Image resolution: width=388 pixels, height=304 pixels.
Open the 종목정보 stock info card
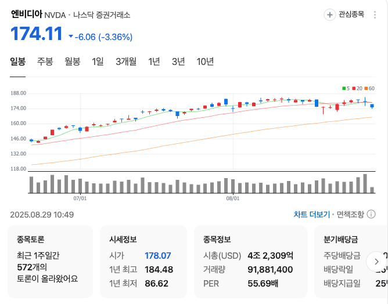(x=250, y=262)
